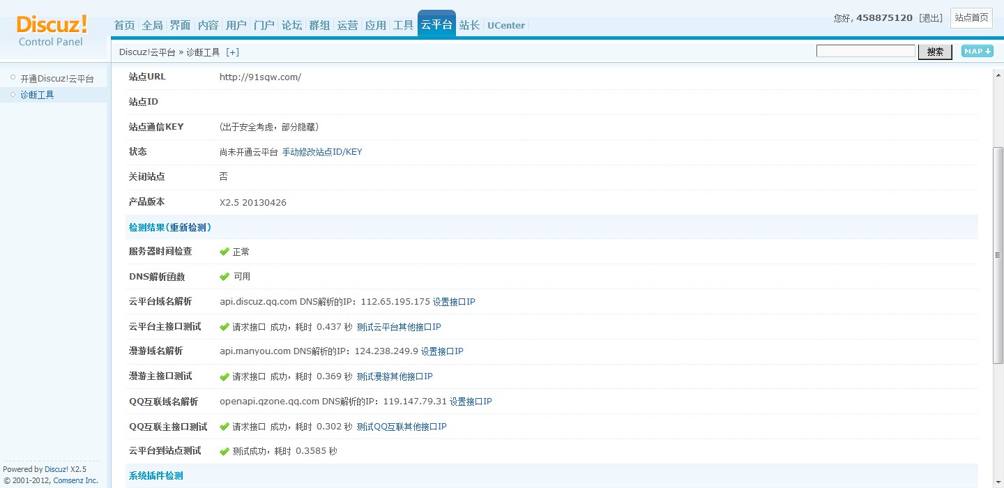Image resolution: width=1004 pixels, height=488 pixels.
Task: Click 重新检测 in the 检测结果 header
Action: [x=188, y=227]
